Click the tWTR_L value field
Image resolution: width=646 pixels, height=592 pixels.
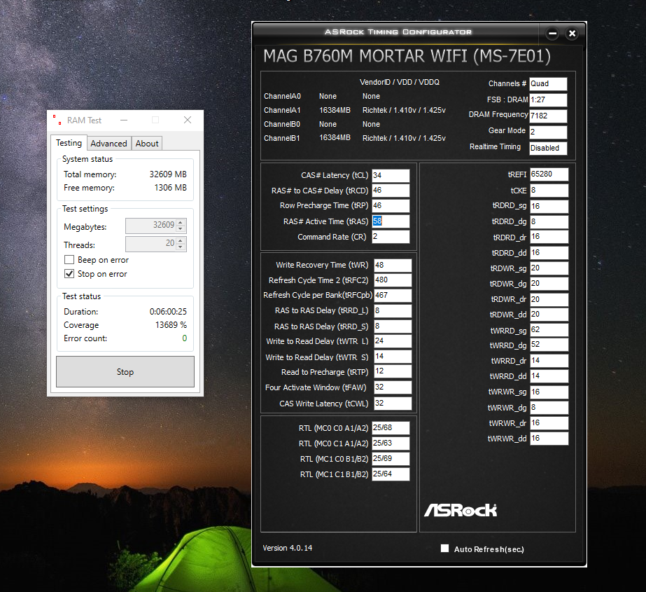[393, 341]
